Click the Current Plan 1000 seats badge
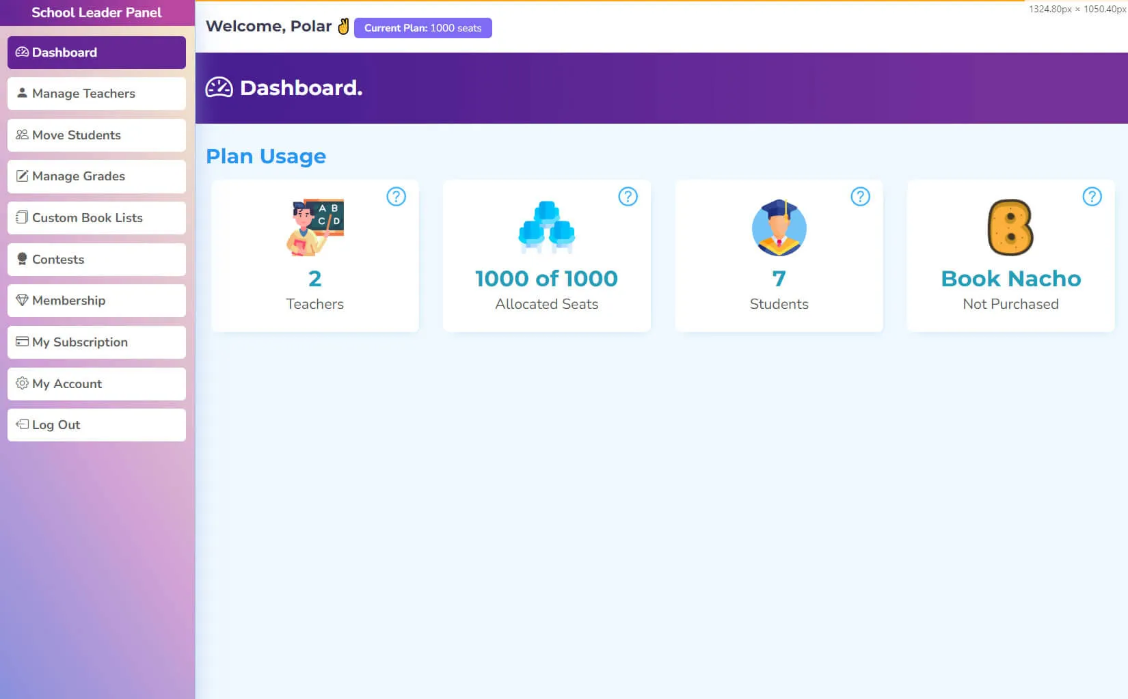The width and height of the screenshot is (1128, 699). [422, 28]
